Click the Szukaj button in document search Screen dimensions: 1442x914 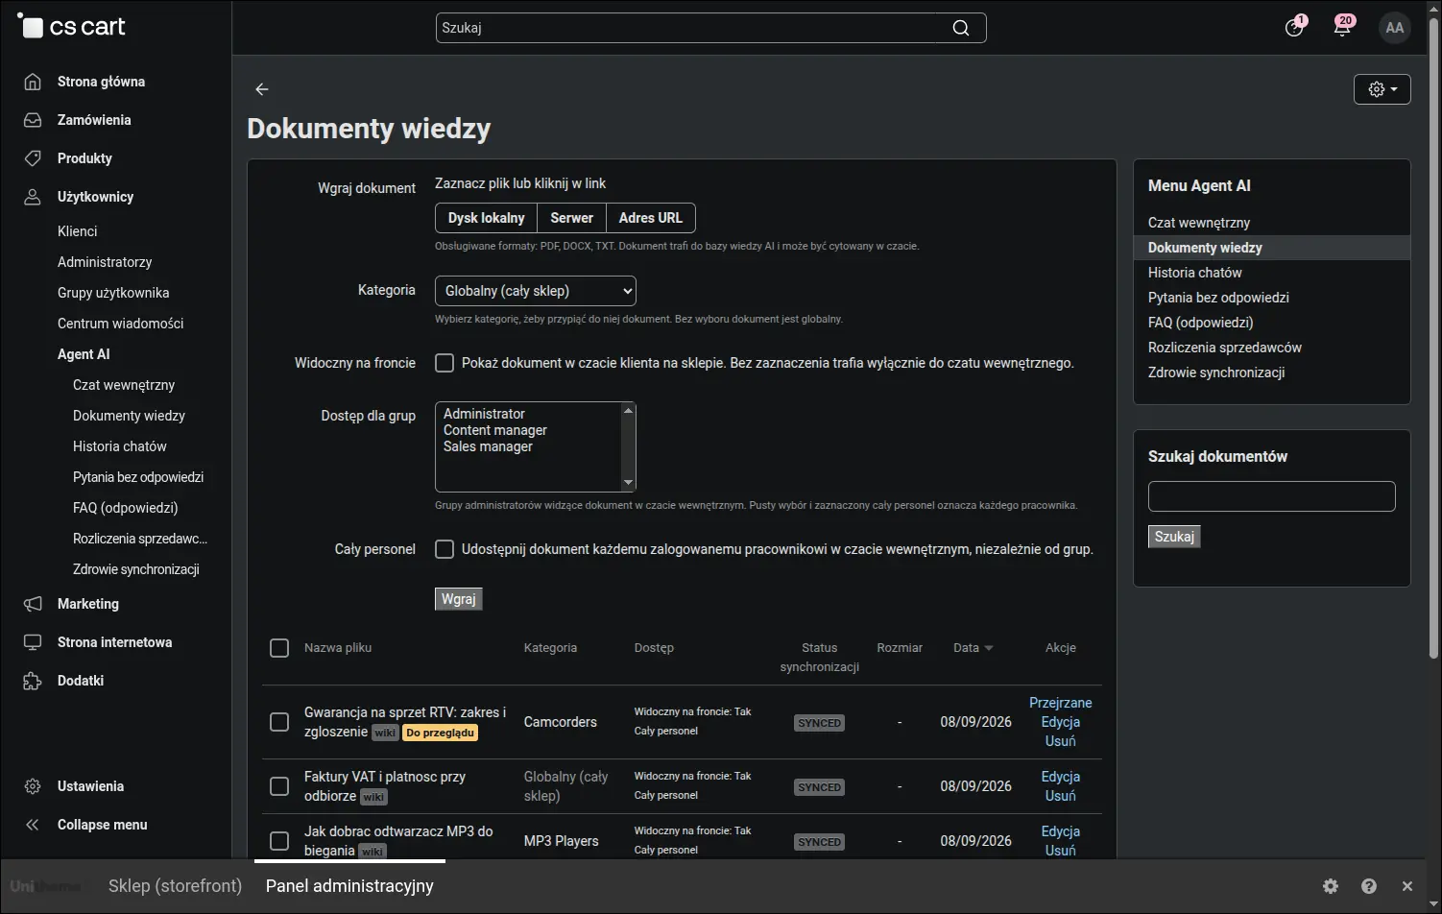click(1174, 537)
